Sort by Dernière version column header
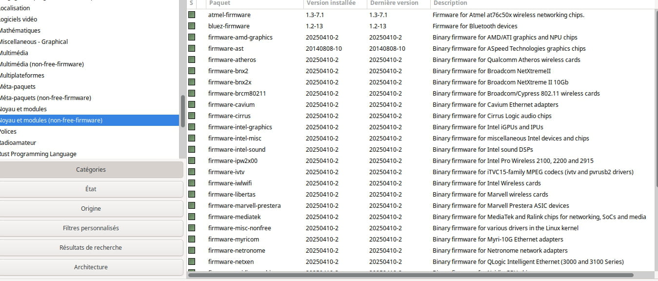 tap(398, 3)
